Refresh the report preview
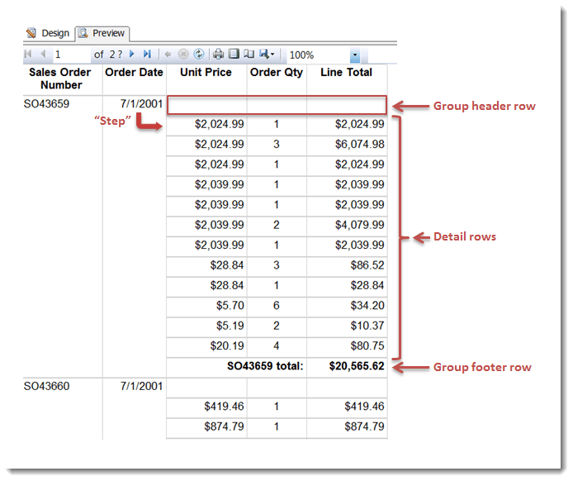The height and width of the screenshot is (481, 573). (x=198, y=55)
